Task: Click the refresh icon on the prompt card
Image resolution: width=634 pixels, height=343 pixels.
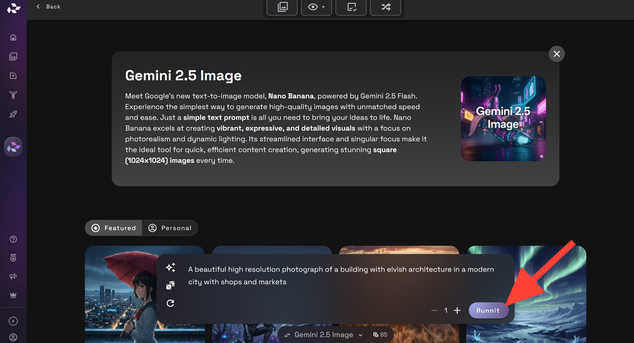Action: click(170, 303)
